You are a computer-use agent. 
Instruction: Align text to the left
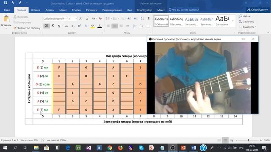(108, 26)
